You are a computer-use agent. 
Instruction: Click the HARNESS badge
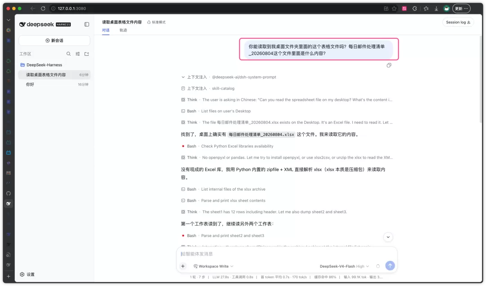(63, 24)
